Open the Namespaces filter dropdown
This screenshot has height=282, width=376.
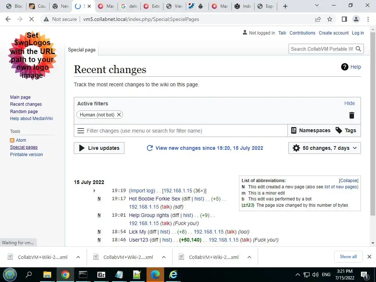(x=311, y=130)
